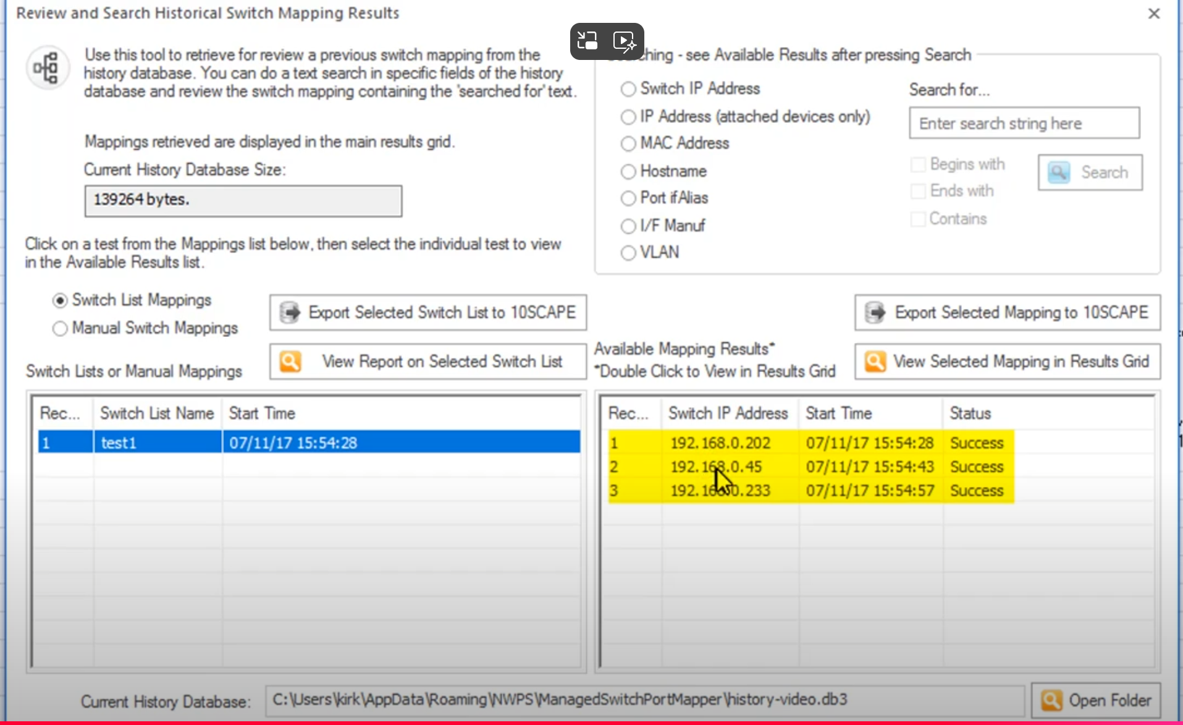Click the picture-in-picture icon on the video overlay
This screenshot has width=1183, height=725.
[x=587, y=41]
